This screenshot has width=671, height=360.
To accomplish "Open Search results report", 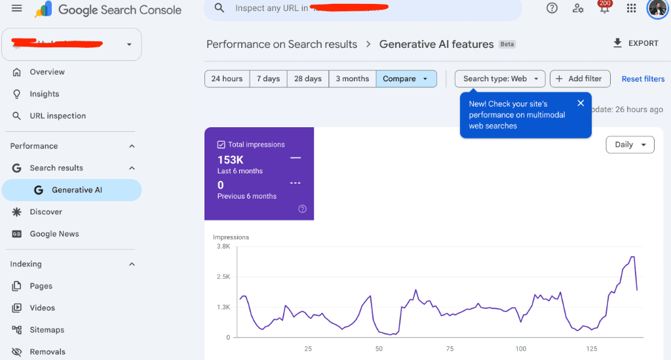I will pyautogui.click(x=56, y=168).
